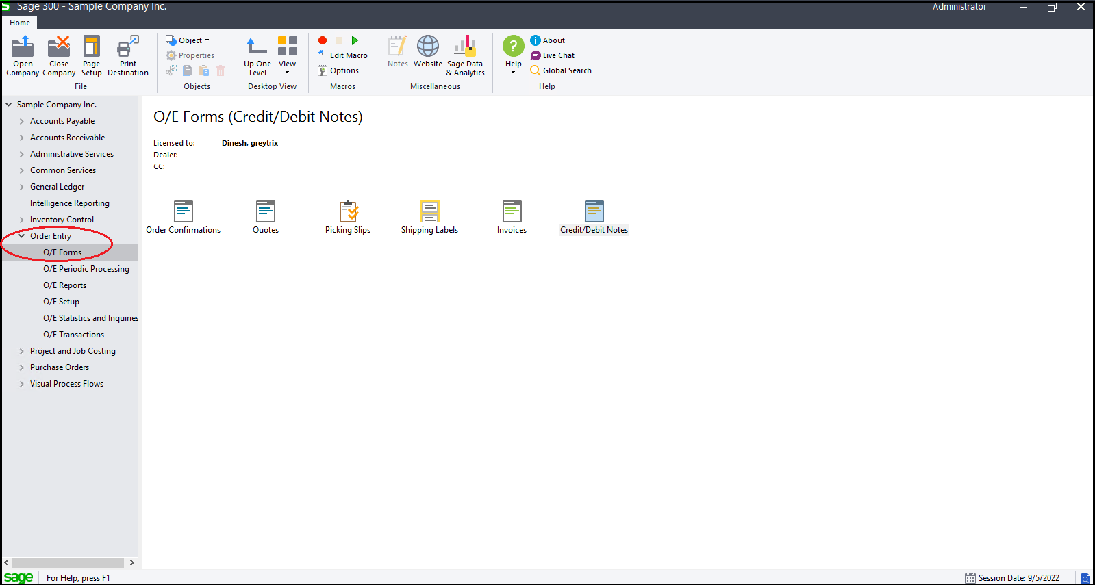Click the Session Date calendar icon
Viewport: 1095px width, 585px height.
tap(970, 578)
